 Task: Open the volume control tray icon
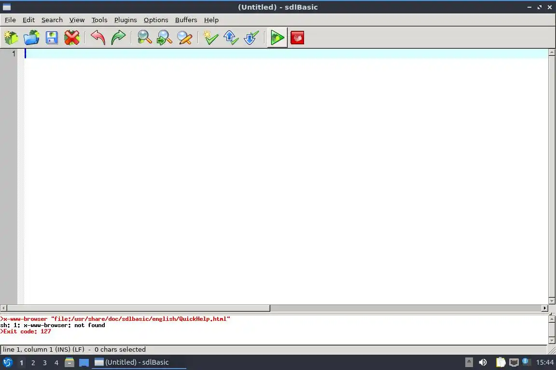pyautogui.click(x=483, y=362)
